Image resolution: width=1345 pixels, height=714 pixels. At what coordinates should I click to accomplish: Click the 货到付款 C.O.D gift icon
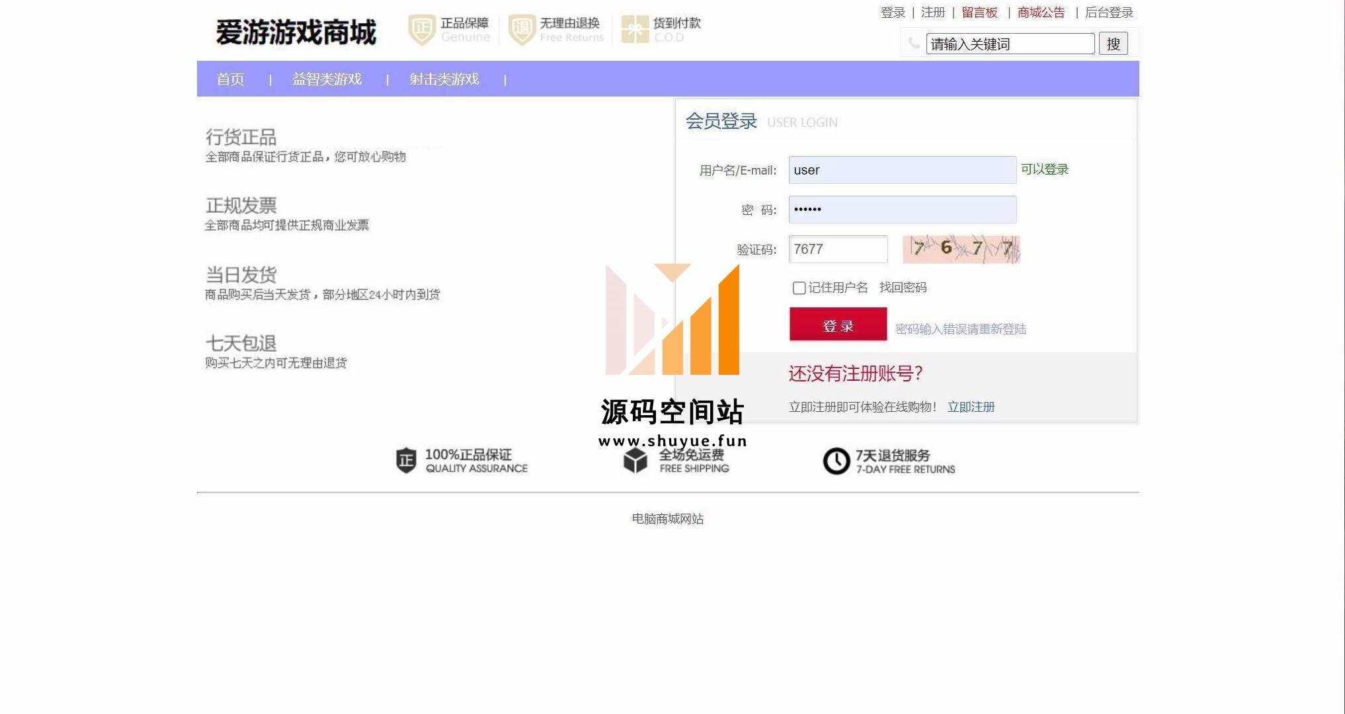635,30
